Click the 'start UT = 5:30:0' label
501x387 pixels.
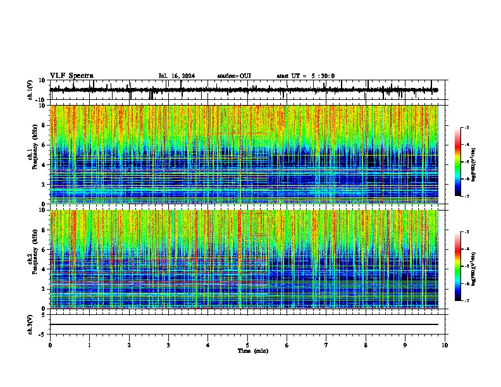click(x=306, y=76)
